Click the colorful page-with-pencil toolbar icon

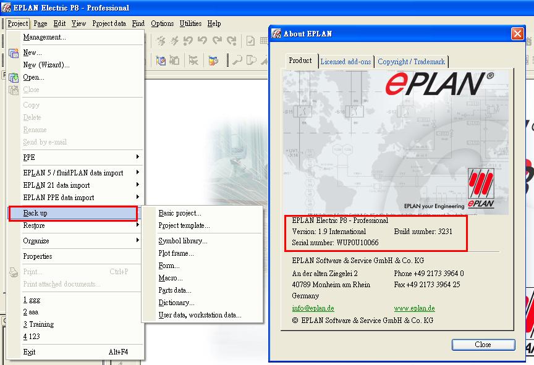(161, 61)
